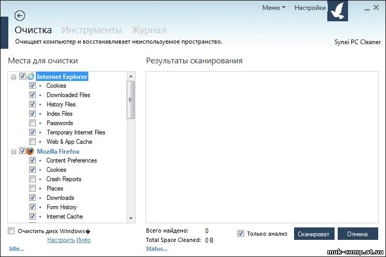
Task: Open the Меню dropdown
Action: 274,8
